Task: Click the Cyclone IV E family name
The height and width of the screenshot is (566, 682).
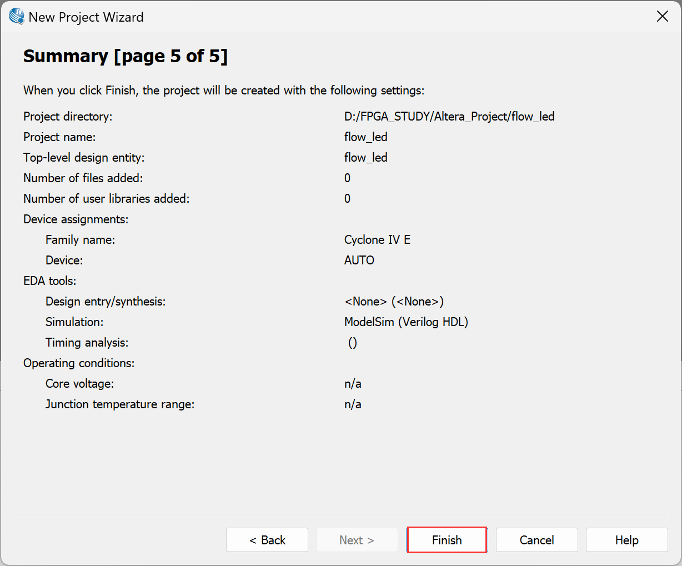Action: coord(377,240)
